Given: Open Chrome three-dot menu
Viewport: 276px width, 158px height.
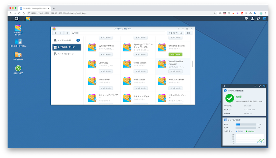Looking at the screenshot, I should pos(265,13).
